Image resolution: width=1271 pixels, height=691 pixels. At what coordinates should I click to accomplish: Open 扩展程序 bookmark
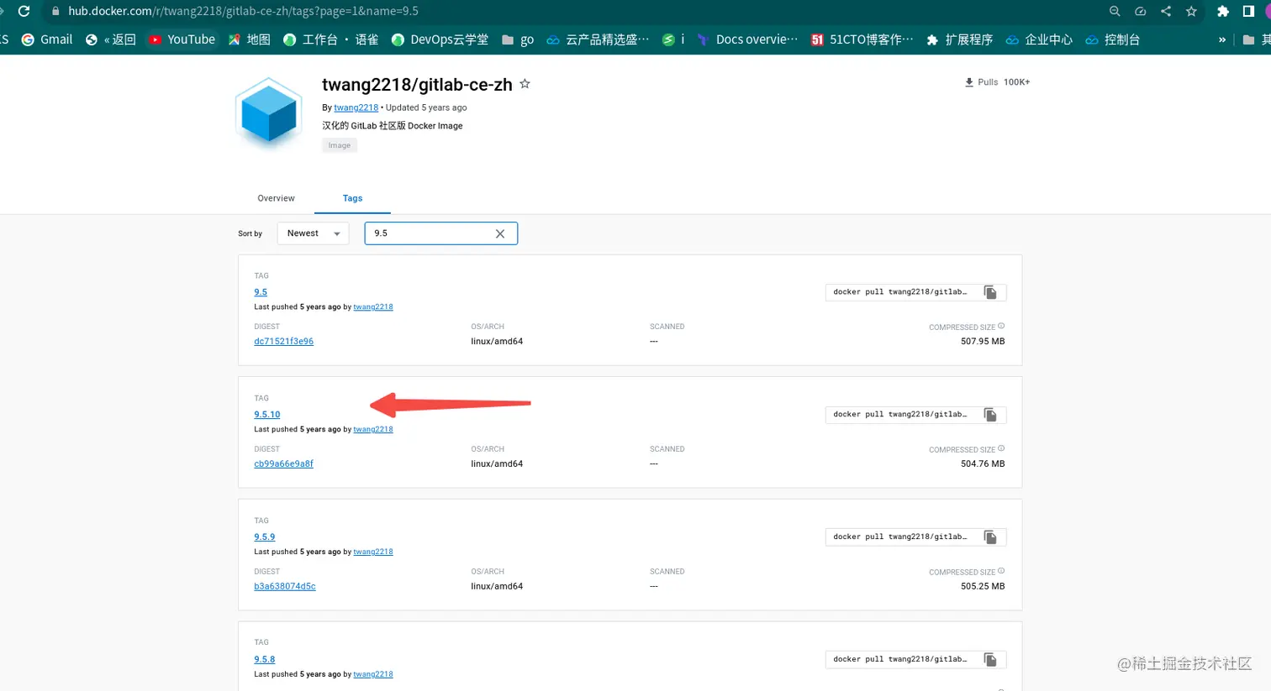(959, 39)
